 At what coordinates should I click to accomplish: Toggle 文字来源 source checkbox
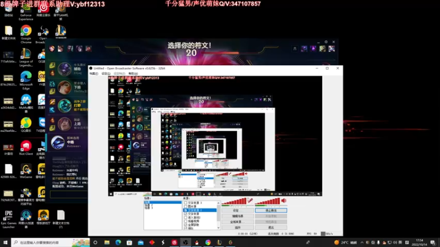tap(185, 214)
